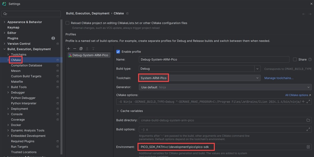Check the Share profile checkbox

coord(295,59)
